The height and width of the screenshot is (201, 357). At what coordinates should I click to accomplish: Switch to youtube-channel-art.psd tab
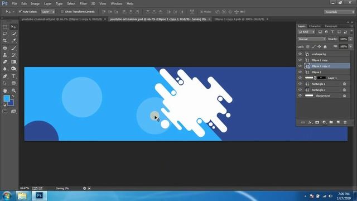pyautogui.click(x=62, y=20)
